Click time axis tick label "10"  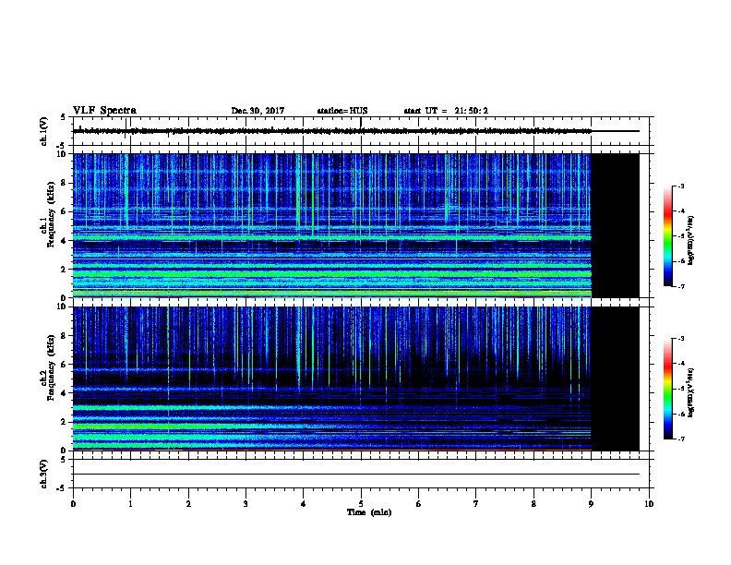(649, 504)
